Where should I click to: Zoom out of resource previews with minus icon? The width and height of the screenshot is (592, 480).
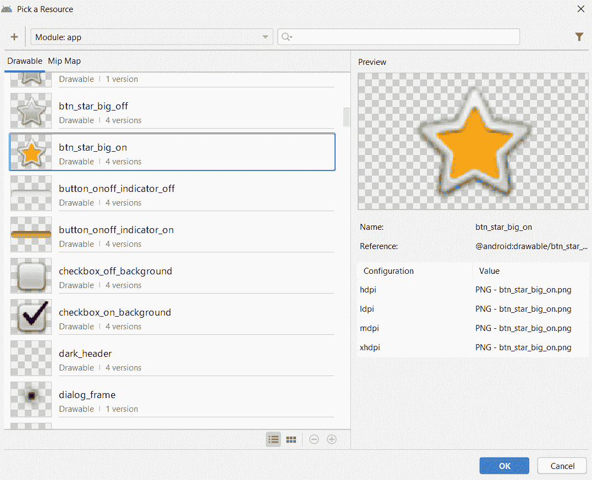point(314,439)
